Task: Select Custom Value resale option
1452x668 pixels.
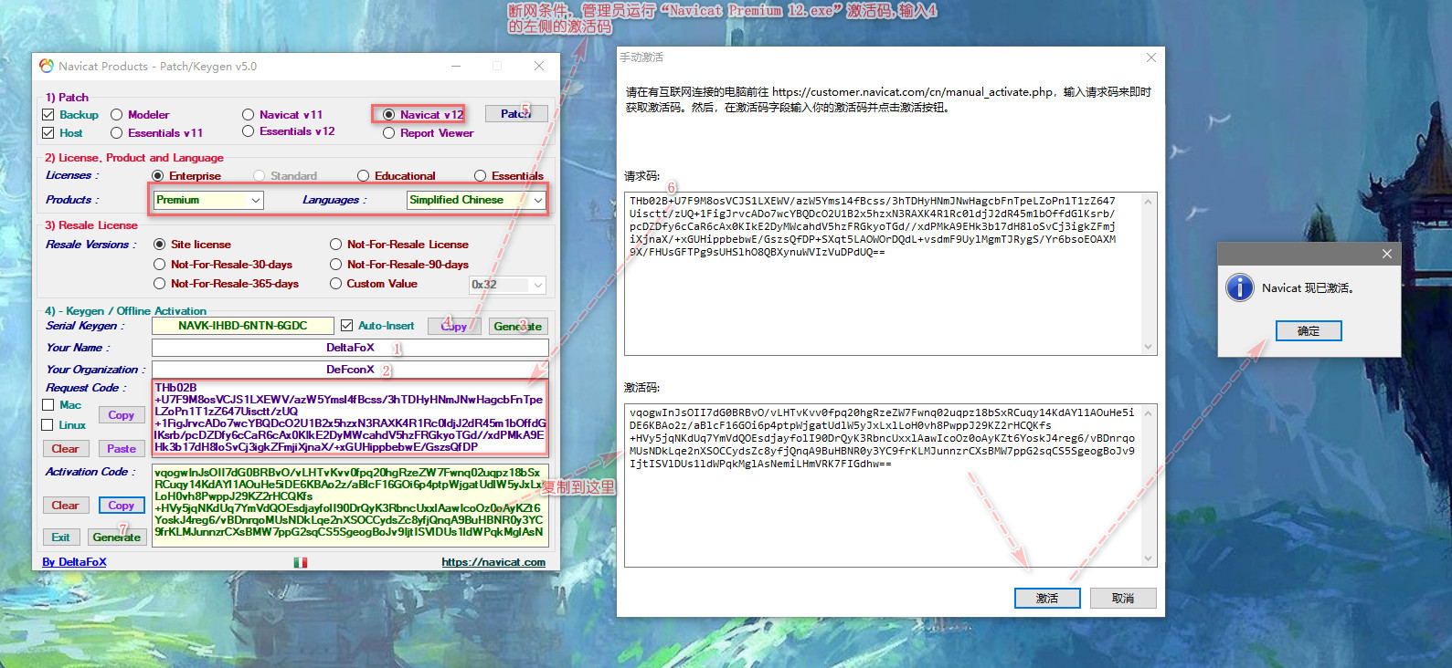Action: coord(335,283)
